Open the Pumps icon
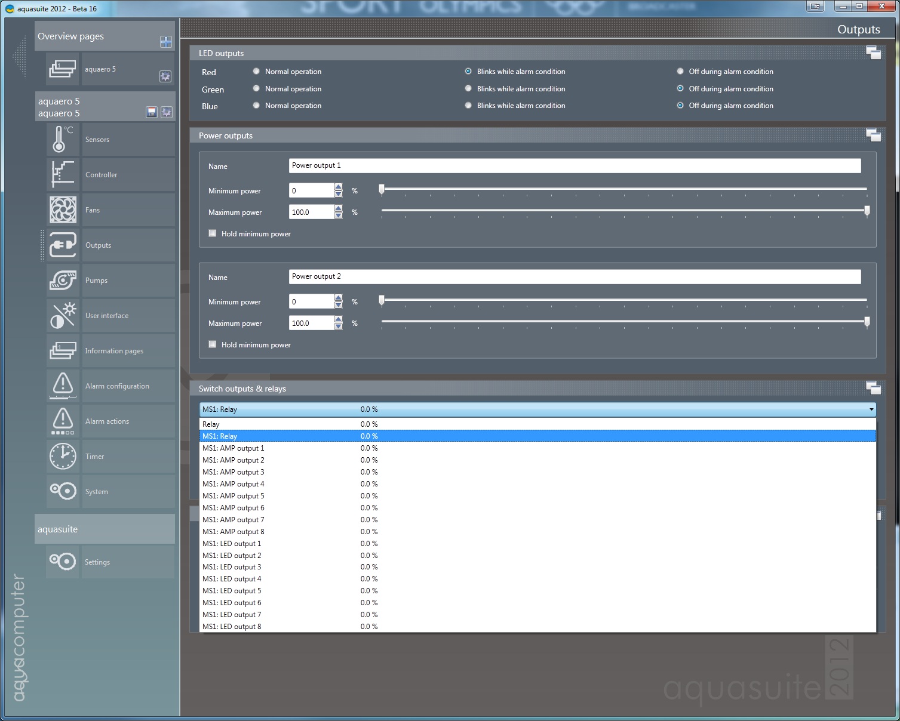Image resolution: width=900 pixels, height=721 pixels. (63, 281)
